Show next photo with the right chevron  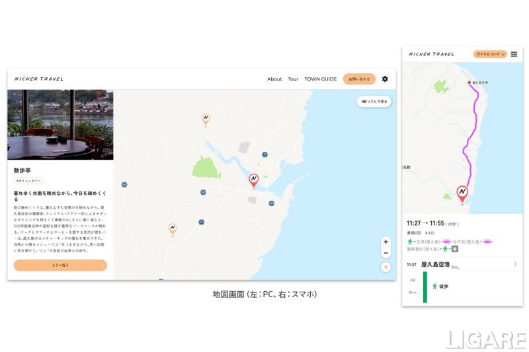click(107, 123)
